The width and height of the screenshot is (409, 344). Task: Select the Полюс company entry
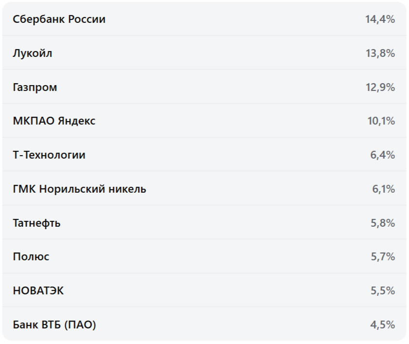point(31,256)
